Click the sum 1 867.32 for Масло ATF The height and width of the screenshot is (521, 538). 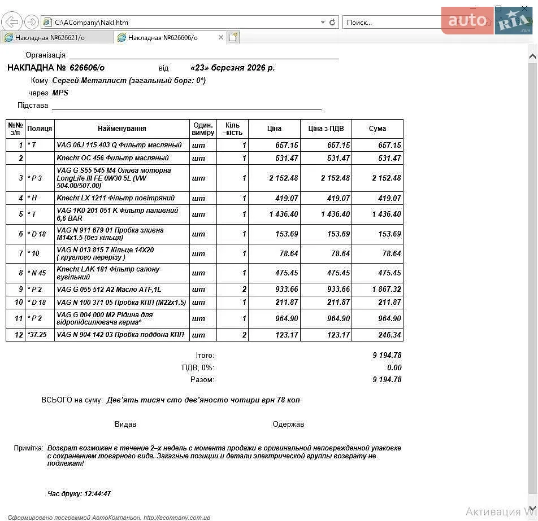tap(387, 290)
